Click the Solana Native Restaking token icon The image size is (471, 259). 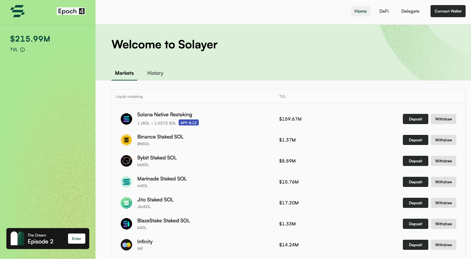[x=126, y=119]
